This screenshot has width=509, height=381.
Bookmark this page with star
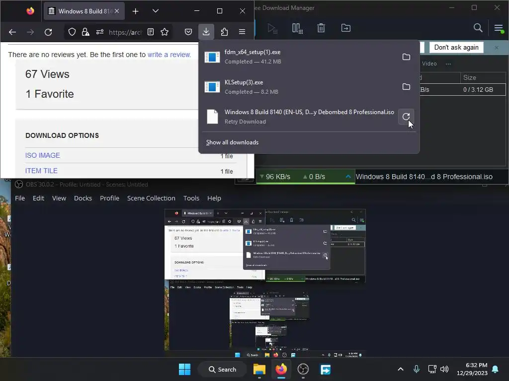(x=165, y=32)
